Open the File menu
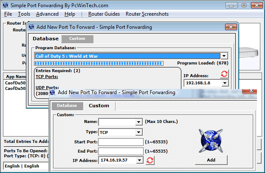 coord(8,14)
